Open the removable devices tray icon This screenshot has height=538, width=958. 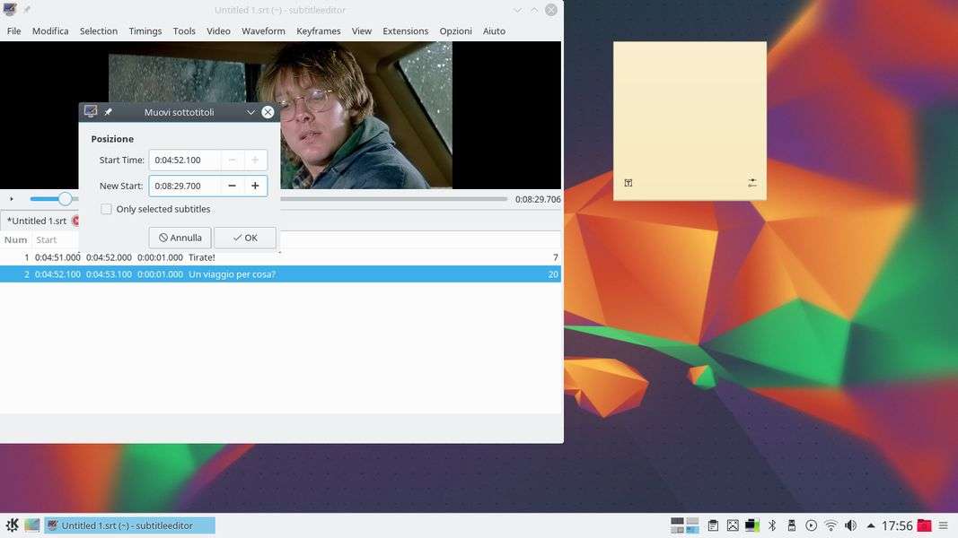(791, 525)
